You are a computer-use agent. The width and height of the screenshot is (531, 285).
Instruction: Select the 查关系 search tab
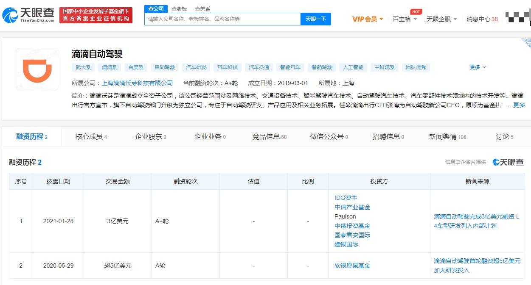[x=202, y=9]
